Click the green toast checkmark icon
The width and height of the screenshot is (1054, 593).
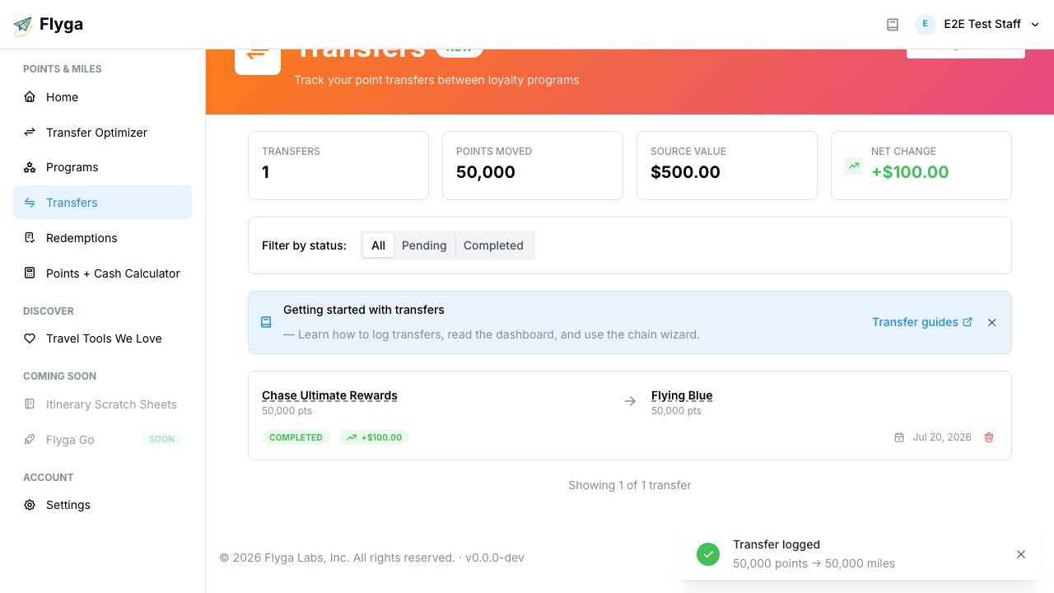(708, 554)
